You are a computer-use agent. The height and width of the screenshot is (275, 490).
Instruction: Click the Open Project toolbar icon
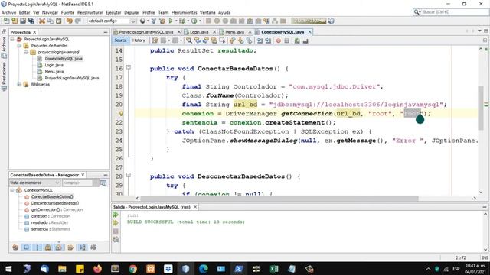(23, 21)
